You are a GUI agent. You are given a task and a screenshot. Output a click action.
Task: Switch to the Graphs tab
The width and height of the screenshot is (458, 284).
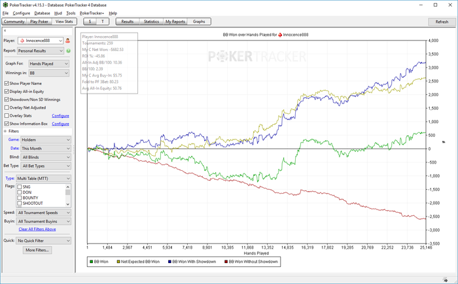[199, 22]
